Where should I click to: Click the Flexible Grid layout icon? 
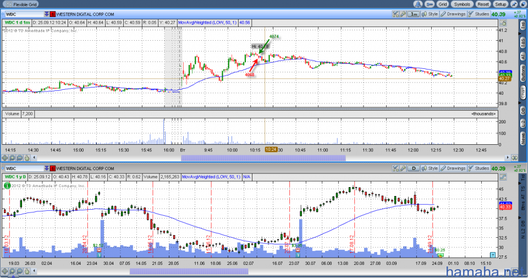click(x=9, y=4)
